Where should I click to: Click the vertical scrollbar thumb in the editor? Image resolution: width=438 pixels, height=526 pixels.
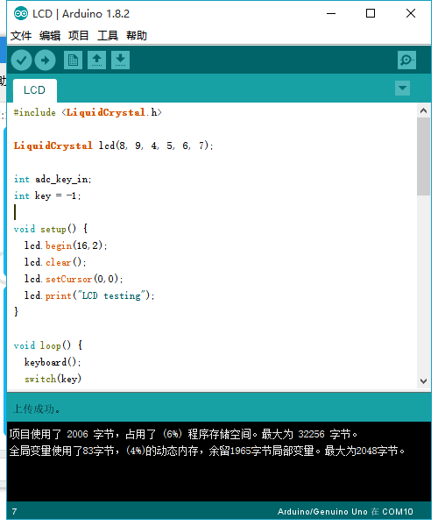point(424,156)
